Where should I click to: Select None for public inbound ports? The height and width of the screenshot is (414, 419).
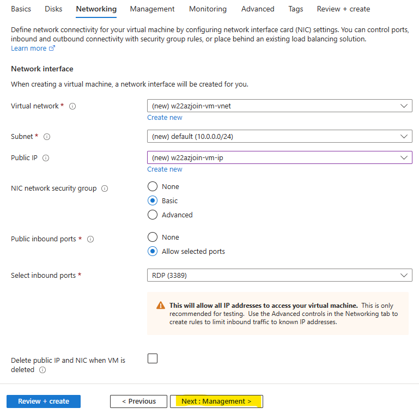point(153,237)
